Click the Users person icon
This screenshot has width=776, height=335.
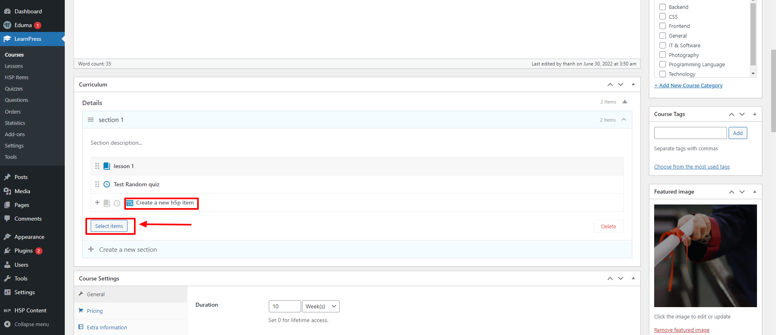[x=7, y=265]
